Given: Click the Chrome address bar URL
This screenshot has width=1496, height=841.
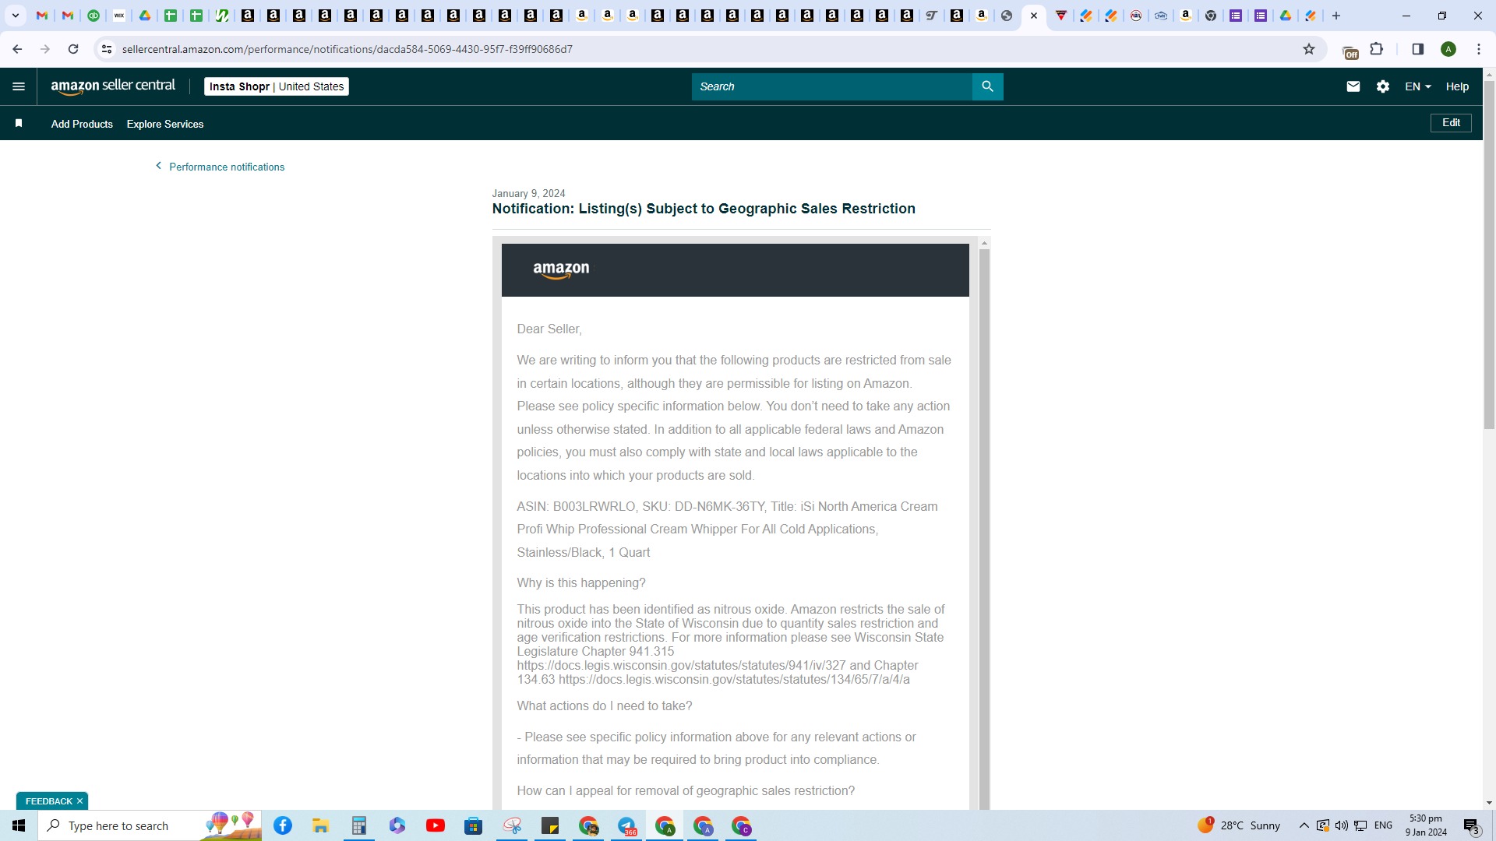Looking at the screenshot, I should (348, 49).
